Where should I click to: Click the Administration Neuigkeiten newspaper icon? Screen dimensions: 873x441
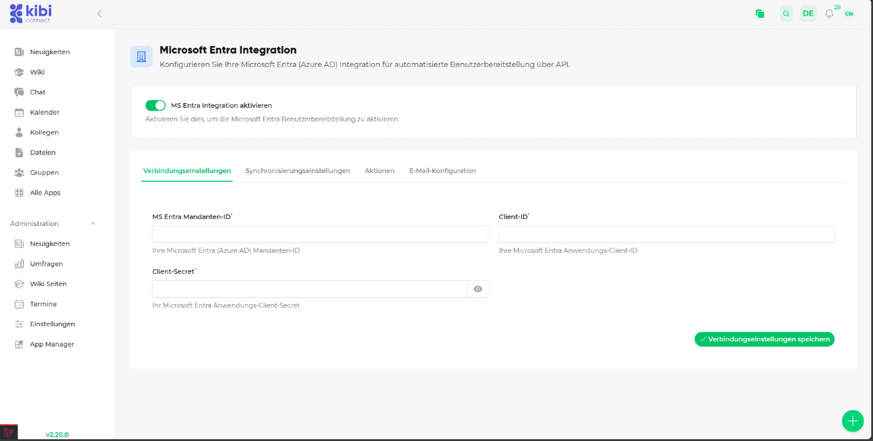pos(19,244)
